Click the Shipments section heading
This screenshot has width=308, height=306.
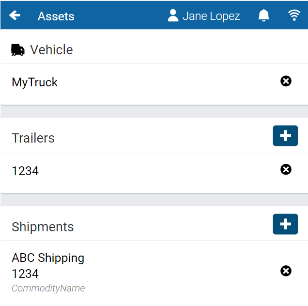point(43,227)
